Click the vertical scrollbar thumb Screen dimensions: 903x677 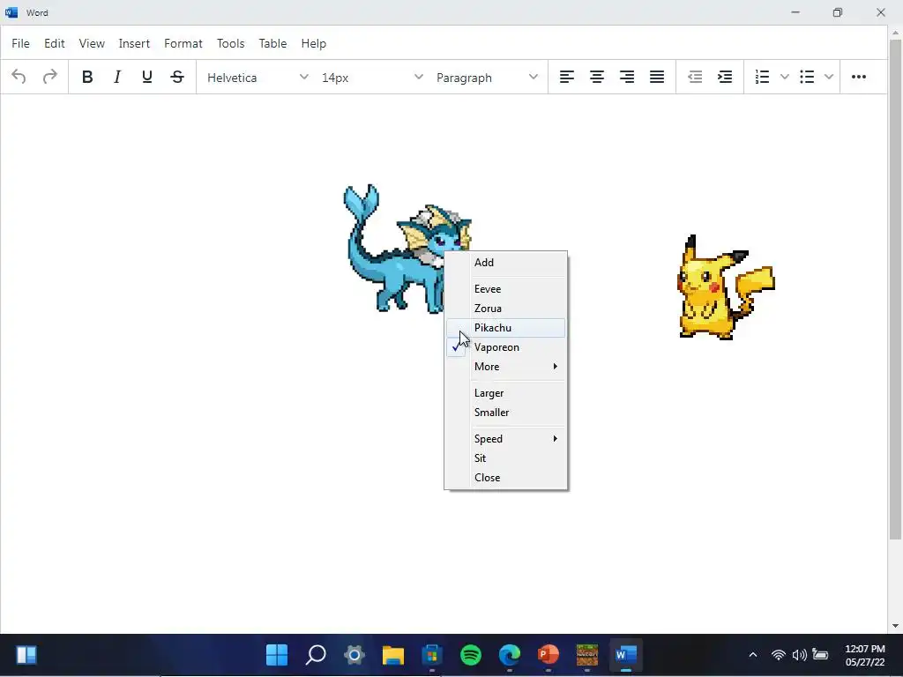(895, 288)
